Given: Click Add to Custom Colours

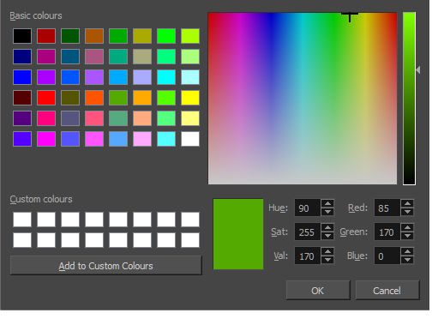Looking at the screenshot, I should click(106, 266).
